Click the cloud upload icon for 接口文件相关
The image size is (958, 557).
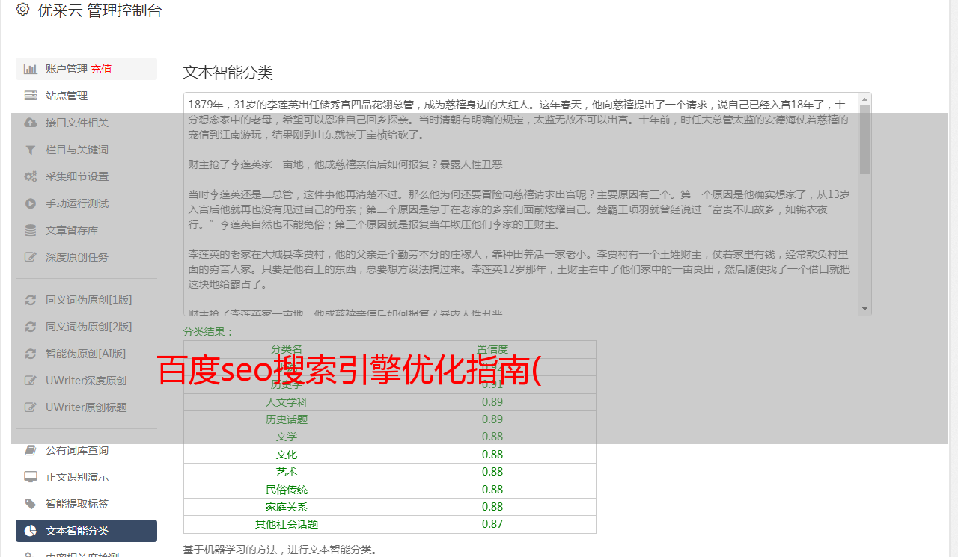31,123
